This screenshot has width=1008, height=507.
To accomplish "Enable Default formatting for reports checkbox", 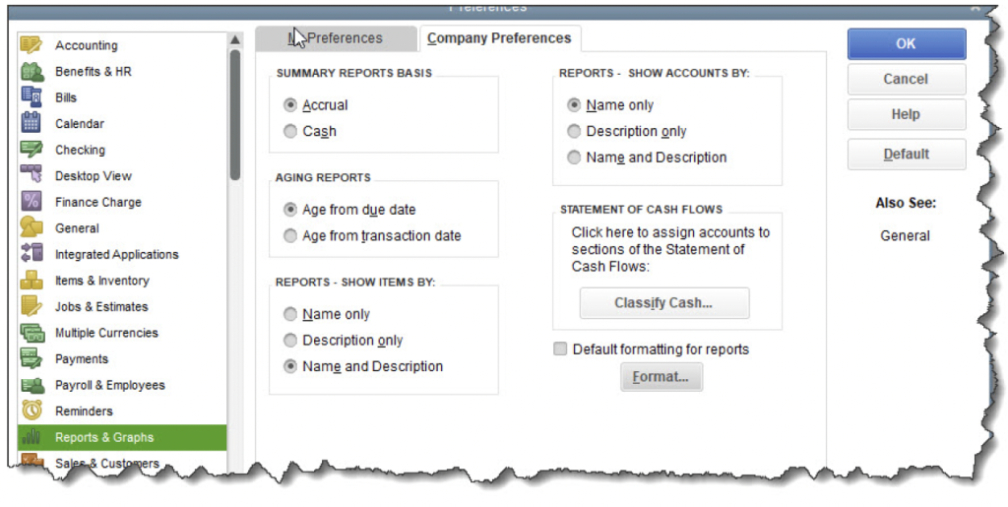I will pos(561,349).
